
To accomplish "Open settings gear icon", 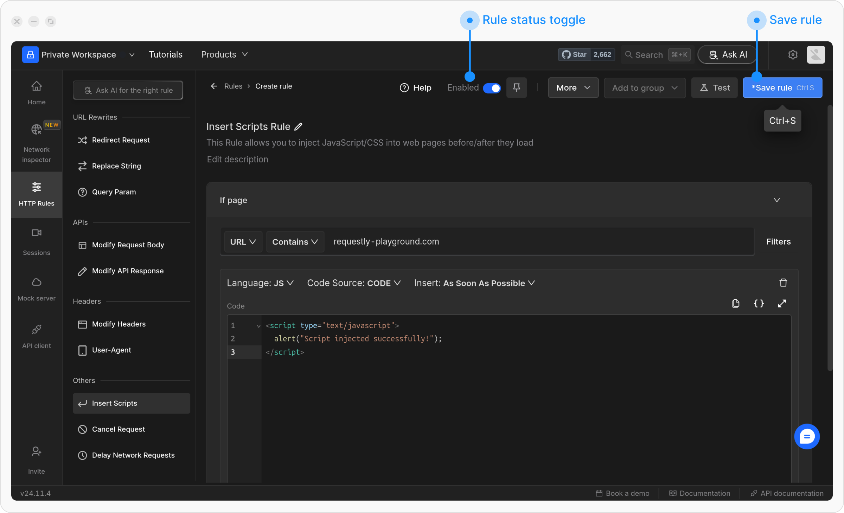I will [x=793, y=55].
